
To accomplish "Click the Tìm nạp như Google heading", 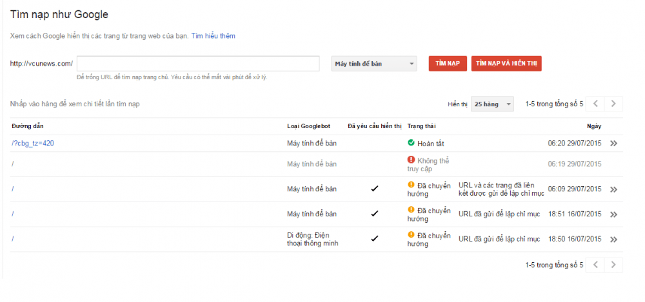I will pos(59,15).
